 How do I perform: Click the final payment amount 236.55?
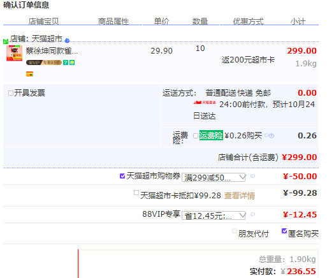click(302, 272)
